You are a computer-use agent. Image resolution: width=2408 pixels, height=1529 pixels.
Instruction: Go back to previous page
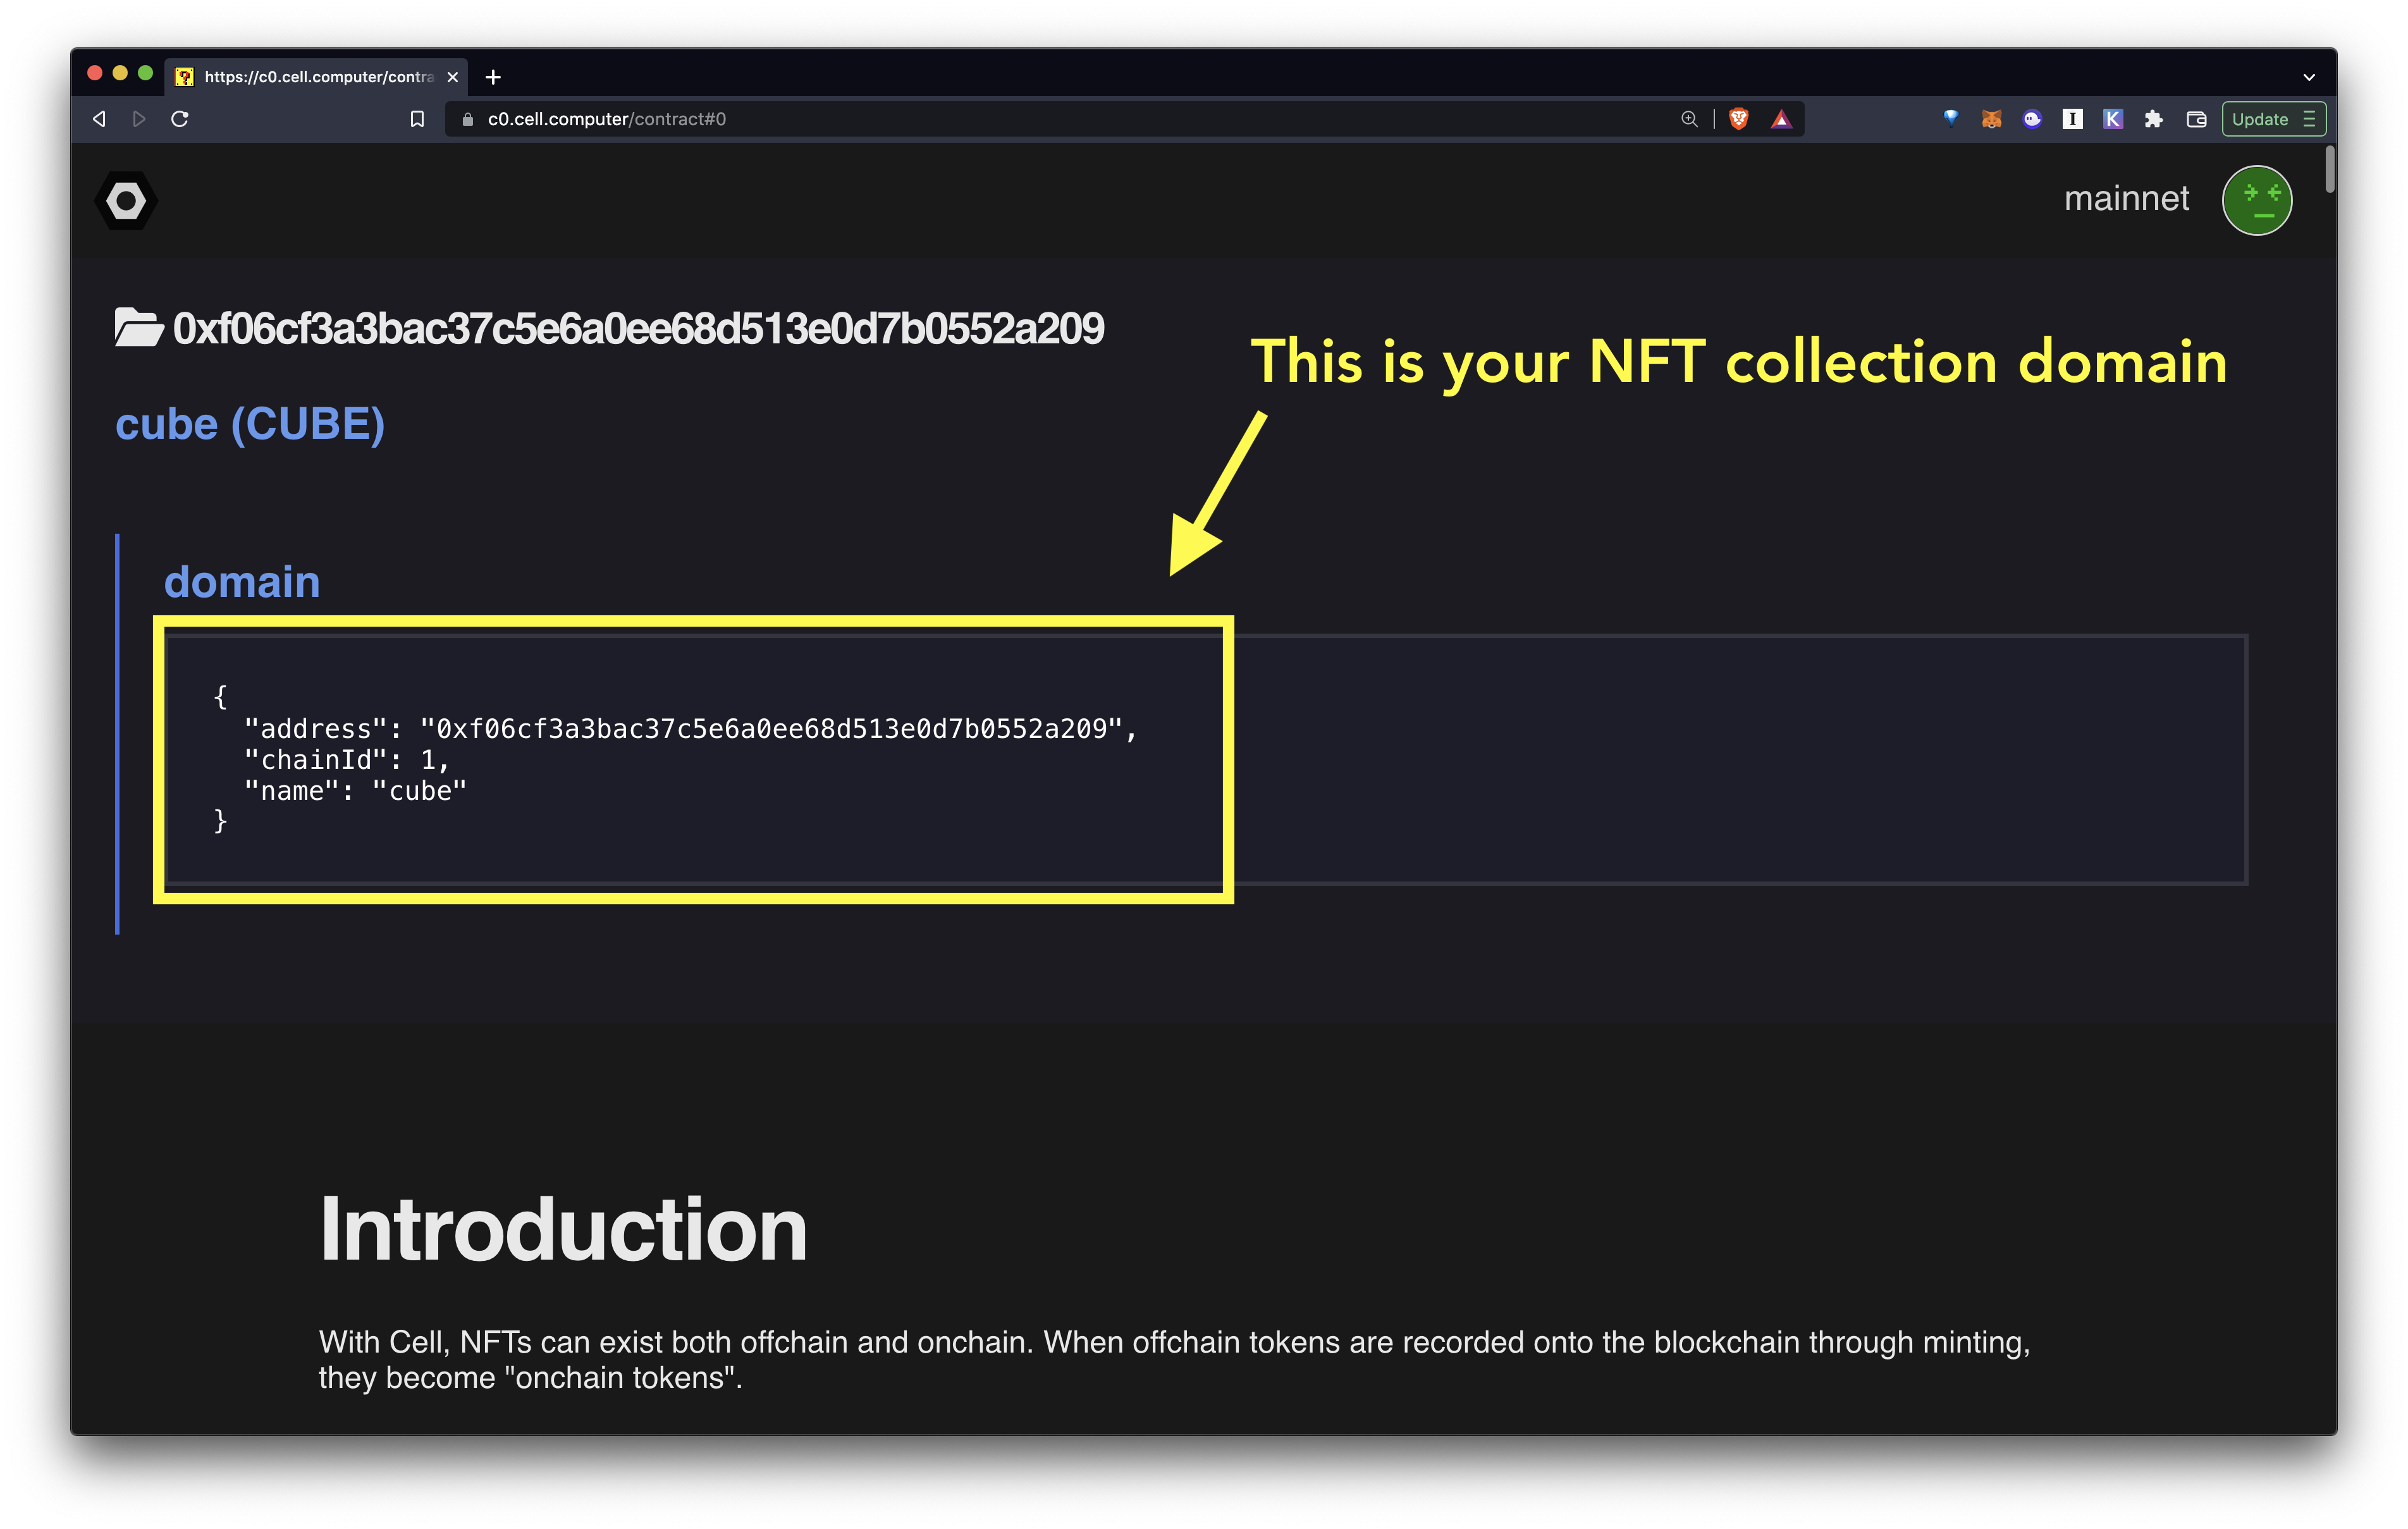point(99,119)
